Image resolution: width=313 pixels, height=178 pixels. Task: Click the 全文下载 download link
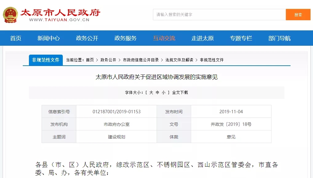pos(180,92)
